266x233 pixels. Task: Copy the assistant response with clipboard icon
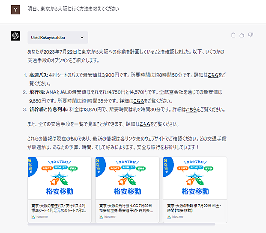tap(233, 35)
